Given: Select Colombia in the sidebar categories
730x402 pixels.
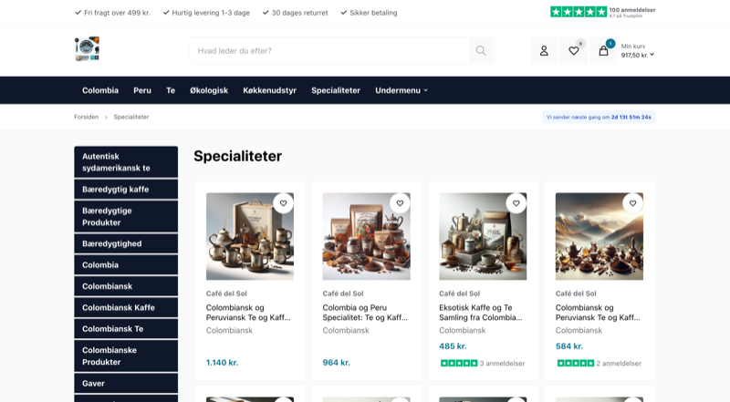Looking at the screenshot, I should (x=126, y=264).
